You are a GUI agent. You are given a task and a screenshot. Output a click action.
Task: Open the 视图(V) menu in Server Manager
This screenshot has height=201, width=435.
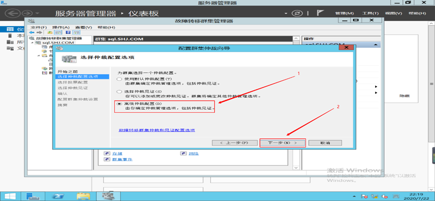pyautogui.click(x=393, y=13)
